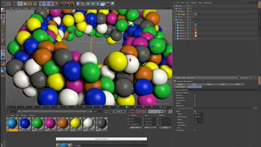Click the timeline playhead marker at frame 70
Viewport: 261px width, 147px height.
point(127,107)
